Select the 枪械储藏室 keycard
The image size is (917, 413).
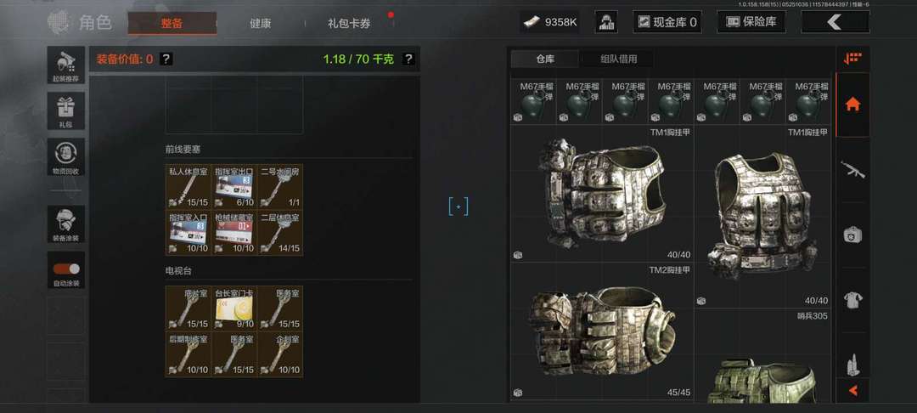click(x=234, y=232)
